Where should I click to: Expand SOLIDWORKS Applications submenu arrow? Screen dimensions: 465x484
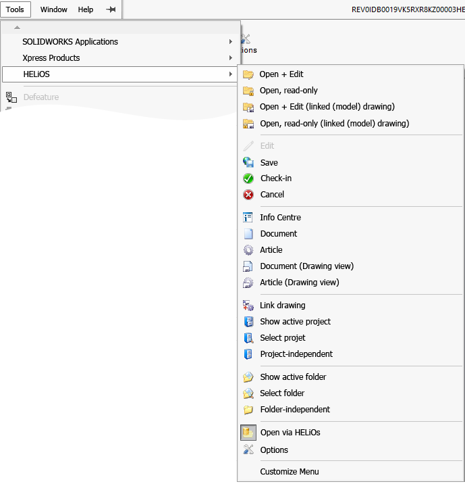231,42
